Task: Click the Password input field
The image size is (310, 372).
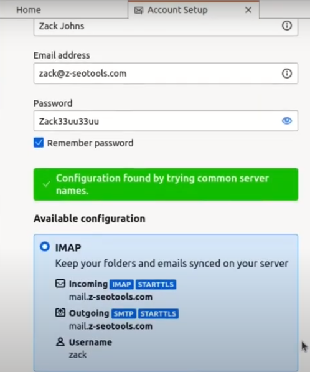Action: coord(166,121)
